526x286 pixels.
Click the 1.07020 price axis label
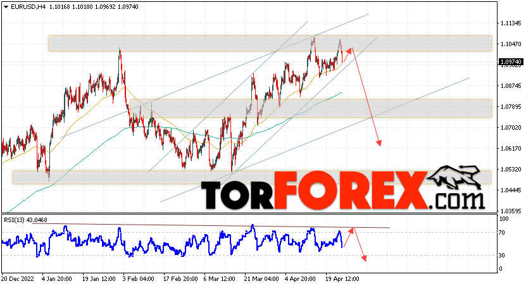click(x=511, y=127)
